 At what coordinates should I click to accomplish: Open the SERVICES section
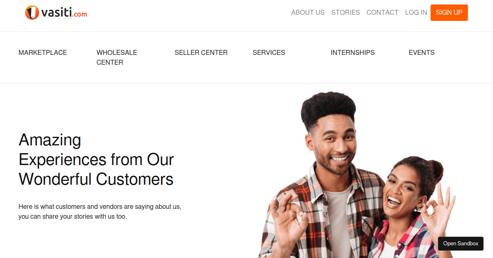pyautogui.click(x=269, y=52)
